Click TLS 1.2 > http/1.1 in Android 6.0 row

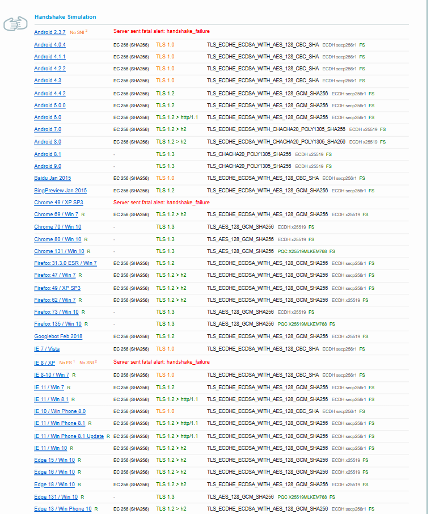[177, 117]
